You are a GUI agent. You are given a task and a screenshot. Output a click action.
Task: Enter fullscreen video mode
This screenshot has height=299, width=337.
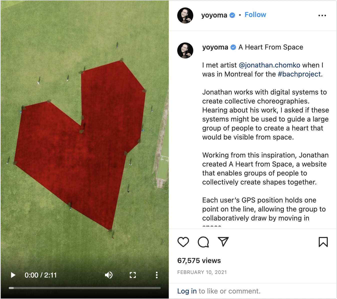click(133, 275)
